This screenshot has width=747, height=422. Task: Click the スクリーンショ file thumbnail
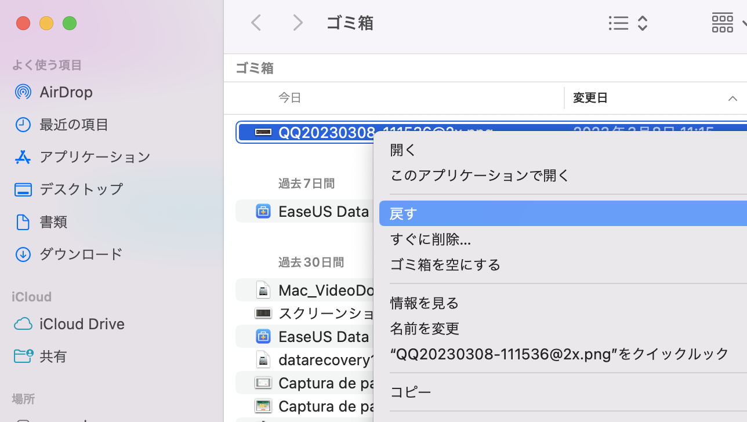[263, 313]
